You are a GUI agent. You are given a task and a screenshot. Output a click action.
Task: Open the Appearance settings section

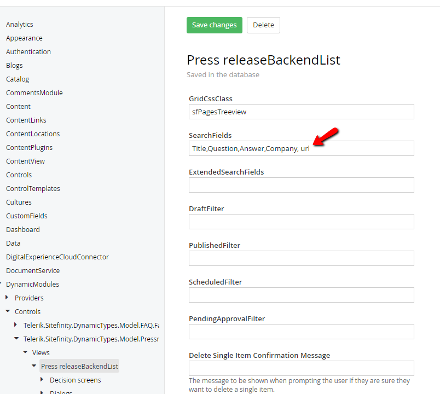click(24, 38)
